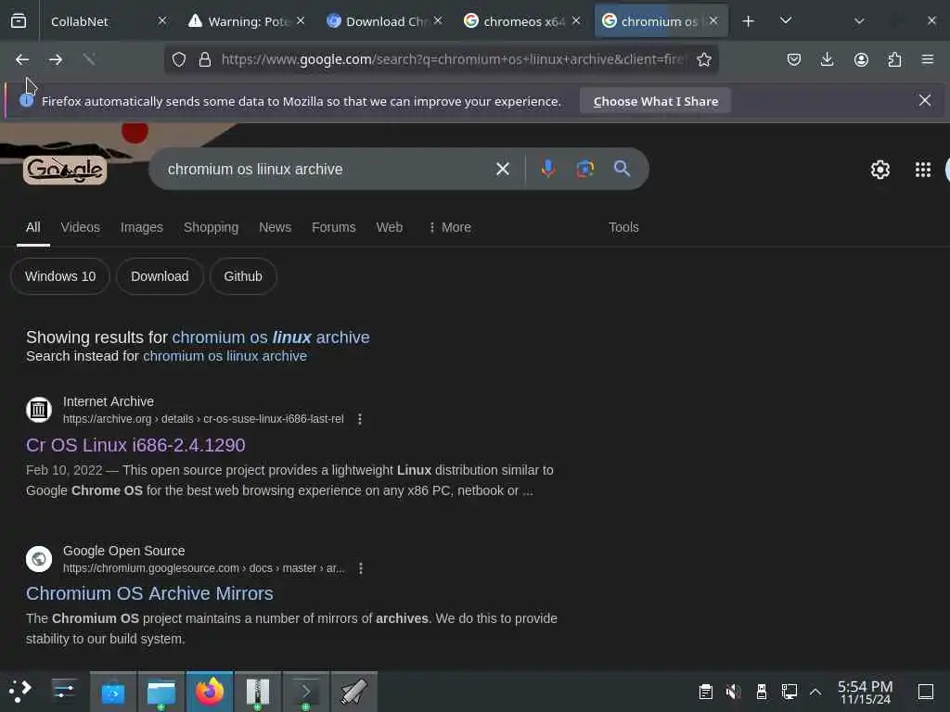Apply the Windows 10 suggestion chip

tap(60, 276)
